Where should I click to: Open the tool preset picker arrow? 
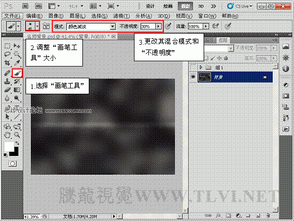[x=18, y=26]
